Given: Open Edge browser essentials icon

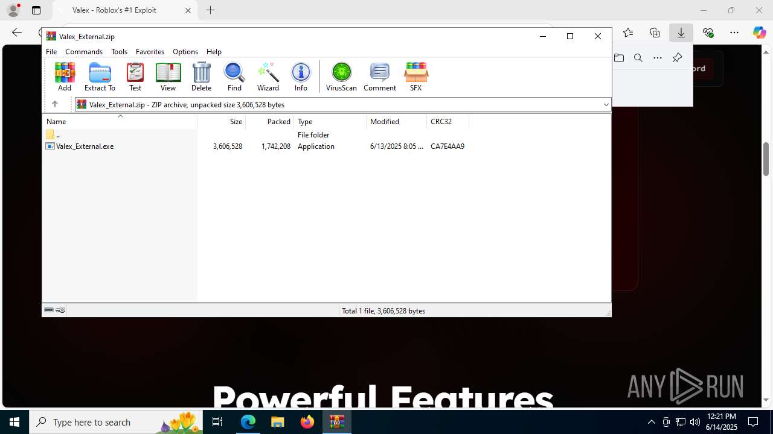Looking at the screenshot, I should tap(708, 33).
